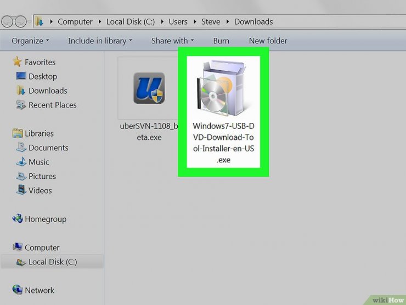Image resolution: width=406 pixels, height=305 pixels.
Task: Click the Documents library icon
Action: 21,147
